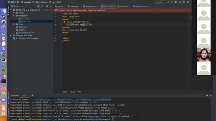Switch to the .gitignore editor tab
Screen dimensions: 216x121
click(73, 6)
